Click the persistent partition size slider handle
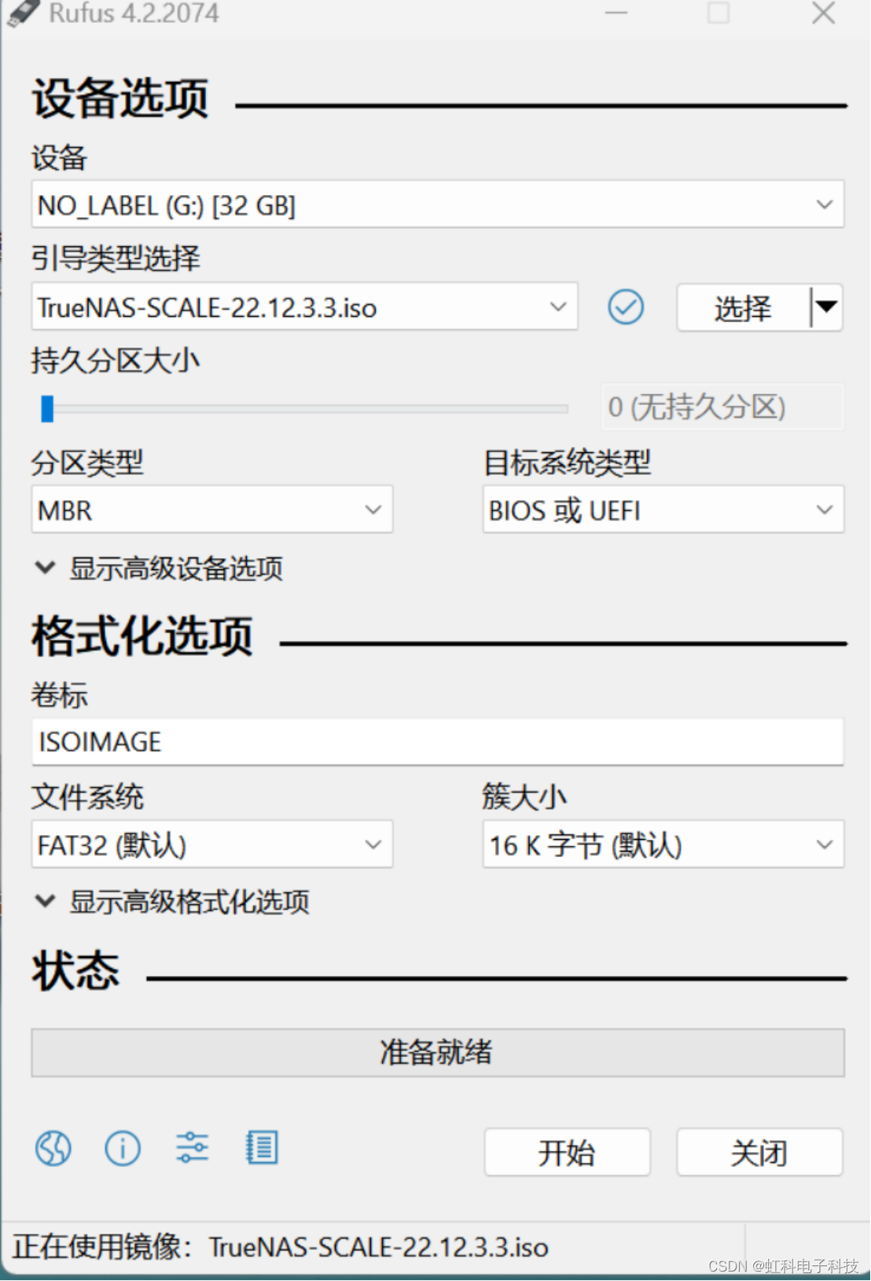Screen dimensions: 871x1281 tap(47, 409)
